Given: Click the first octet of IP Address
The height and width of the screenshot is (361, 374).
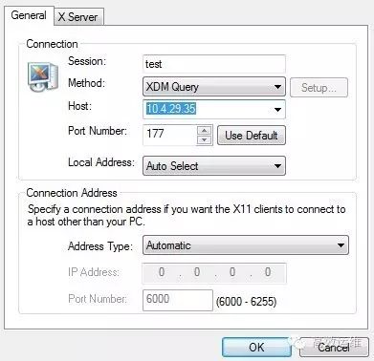Looking at the screenshot, I should pos(162,272).
